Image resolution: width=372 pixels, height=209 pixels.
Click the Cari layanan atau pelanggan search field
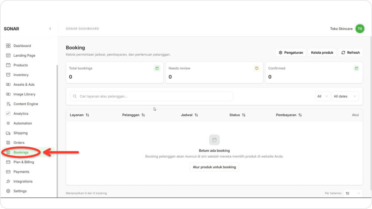point(151,96)
